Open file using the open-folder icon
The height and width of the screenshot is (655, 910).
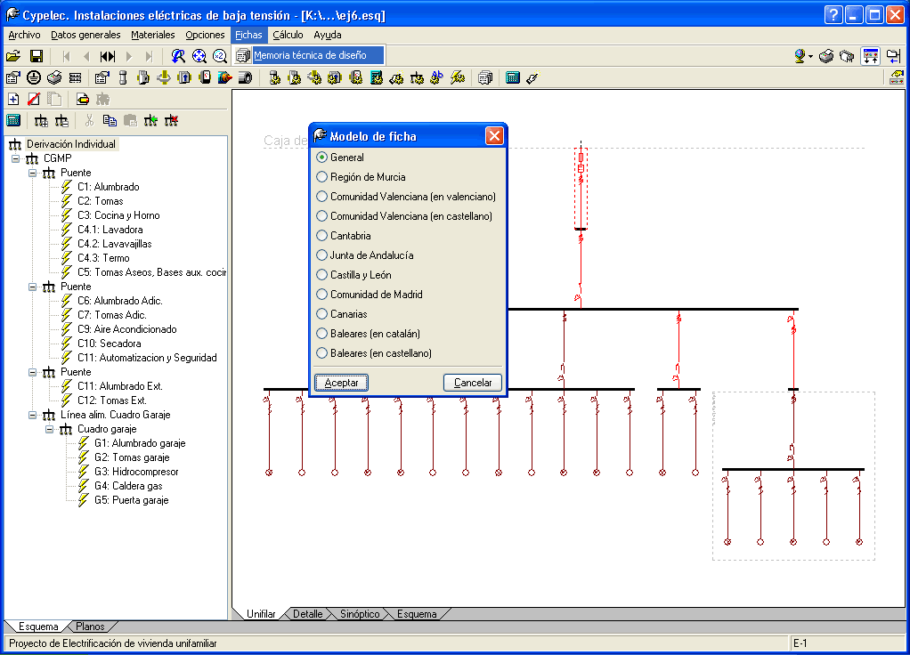13,56
